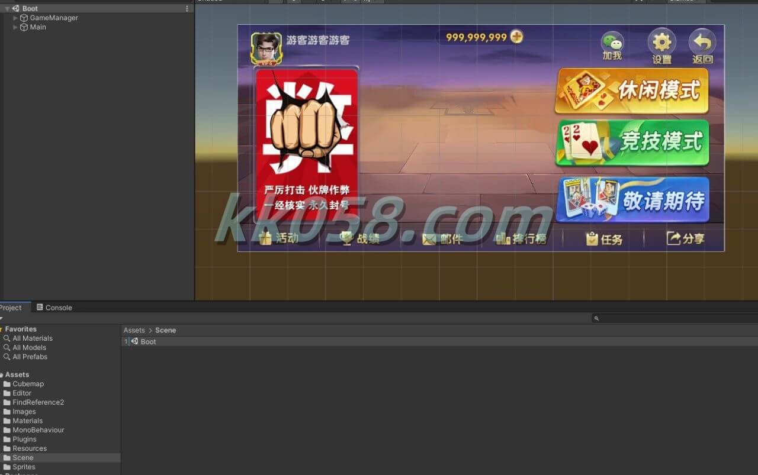Open the Materials folder
The height and width of the screenshot is (475, 758).
[23, 421]
